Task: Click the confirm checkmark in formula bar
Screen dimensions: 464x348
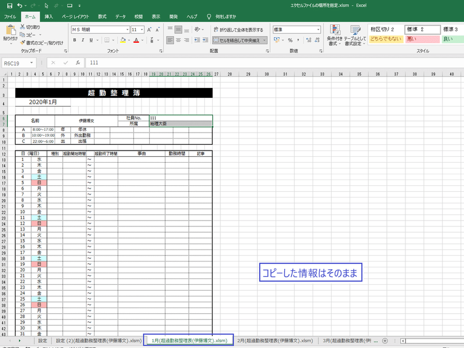Action: [x=66, y=63]
